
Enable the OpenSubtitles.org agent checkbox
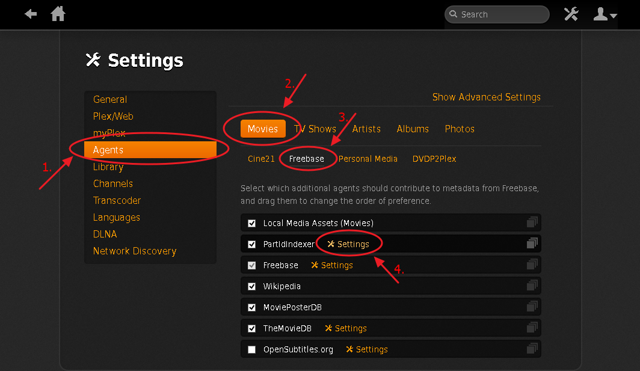coord(251,349)
